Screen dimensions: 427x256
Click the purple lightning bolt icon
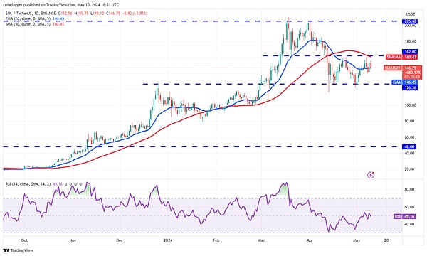tap(371, 175)
